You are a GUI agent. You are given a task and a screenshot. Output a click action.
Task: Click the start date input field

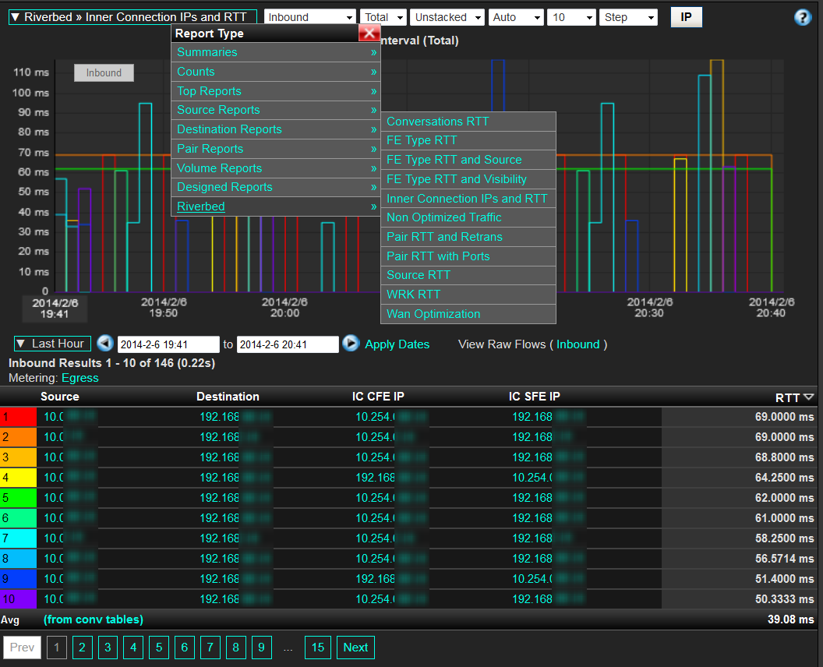point(168,344)
